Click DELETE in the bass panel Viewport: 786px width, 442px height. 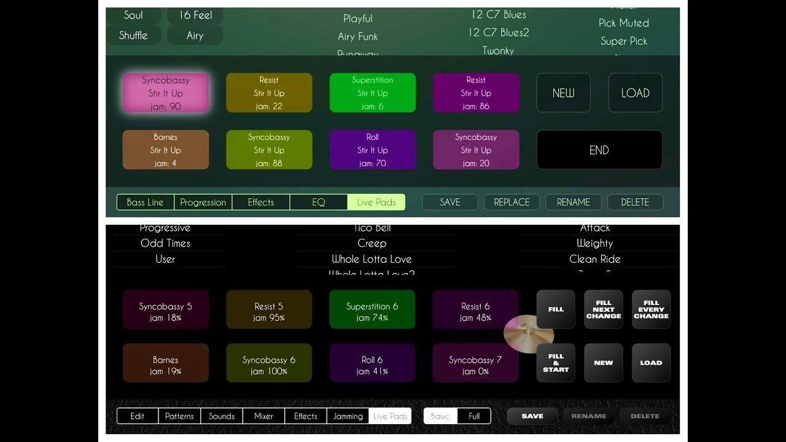pos(636,202)
